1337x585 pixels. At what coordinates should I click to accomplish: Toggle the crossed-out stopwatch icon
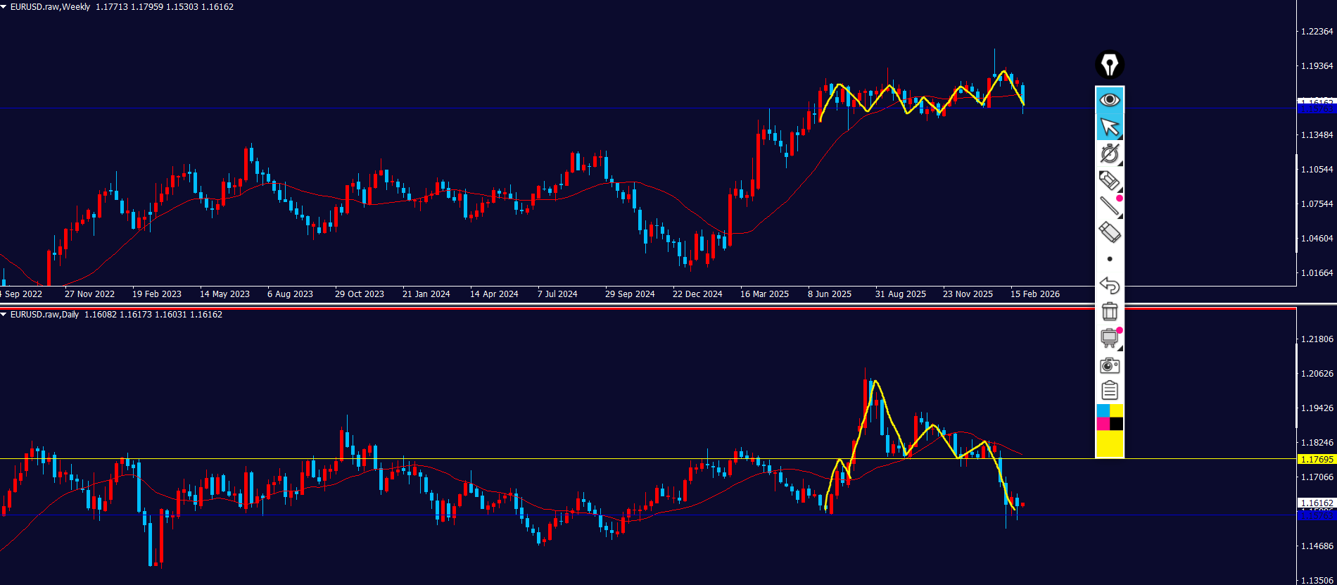pyautogui.click(x=1110, y=153)
